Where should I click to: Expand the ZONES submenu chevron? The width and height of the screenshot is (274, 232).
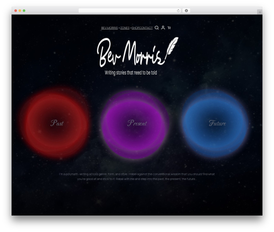tap(131, 28)
